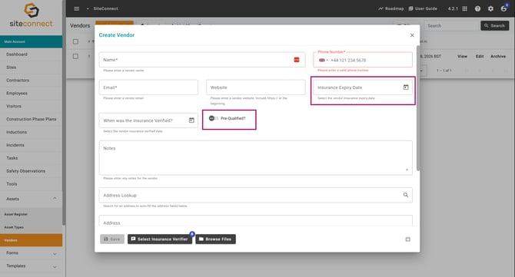515x277 pixels.
Task: Click the Phone Number input field
Action: tap(363, 60)
